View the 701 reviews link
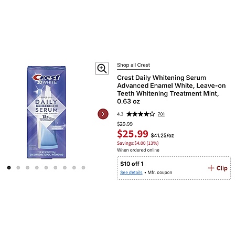The image size is (236, 236). tap(161, 114)
